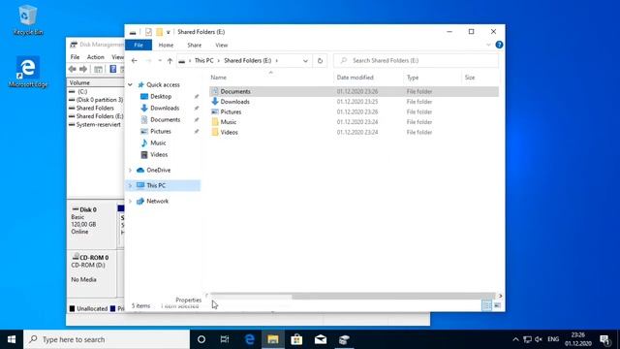Open Disk Management File menu

75,57
